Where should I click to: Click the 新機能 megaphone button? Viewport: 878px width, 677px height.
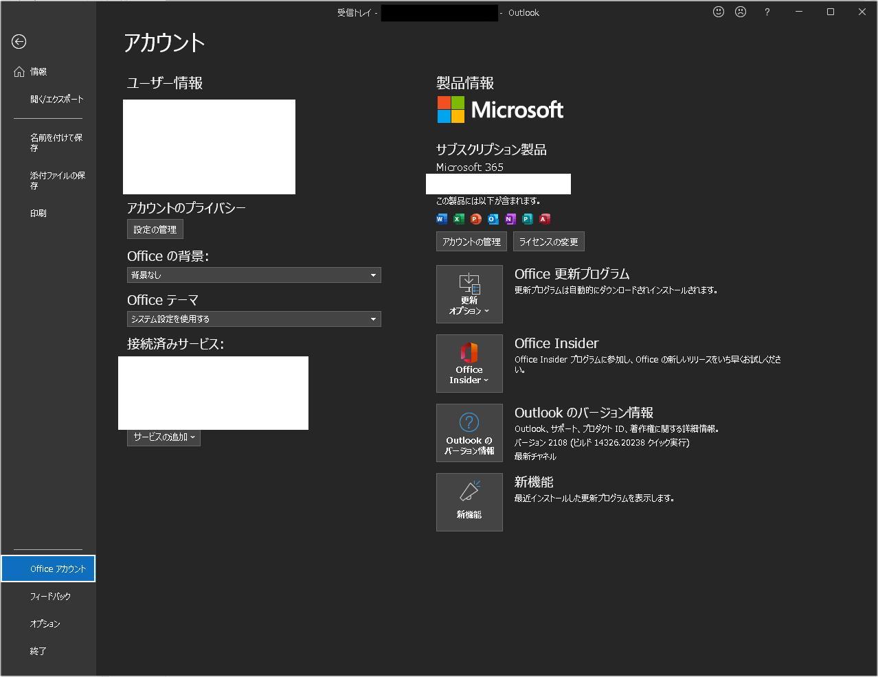pyautogui.click(x=469, y=502)
